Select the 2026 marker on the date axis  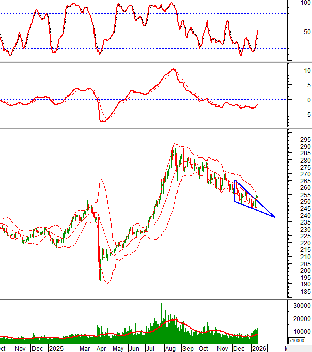(x=259, y=349)
